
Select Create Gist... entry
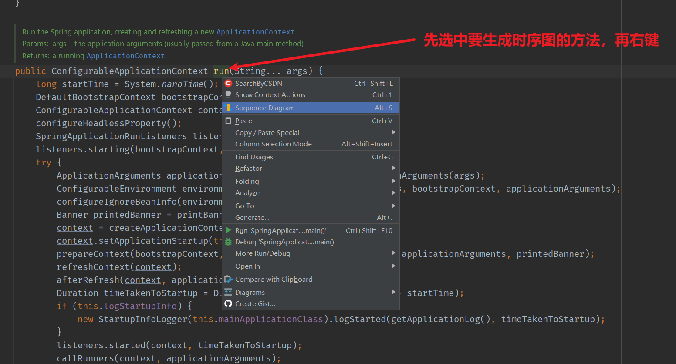(x=311, y=303)
